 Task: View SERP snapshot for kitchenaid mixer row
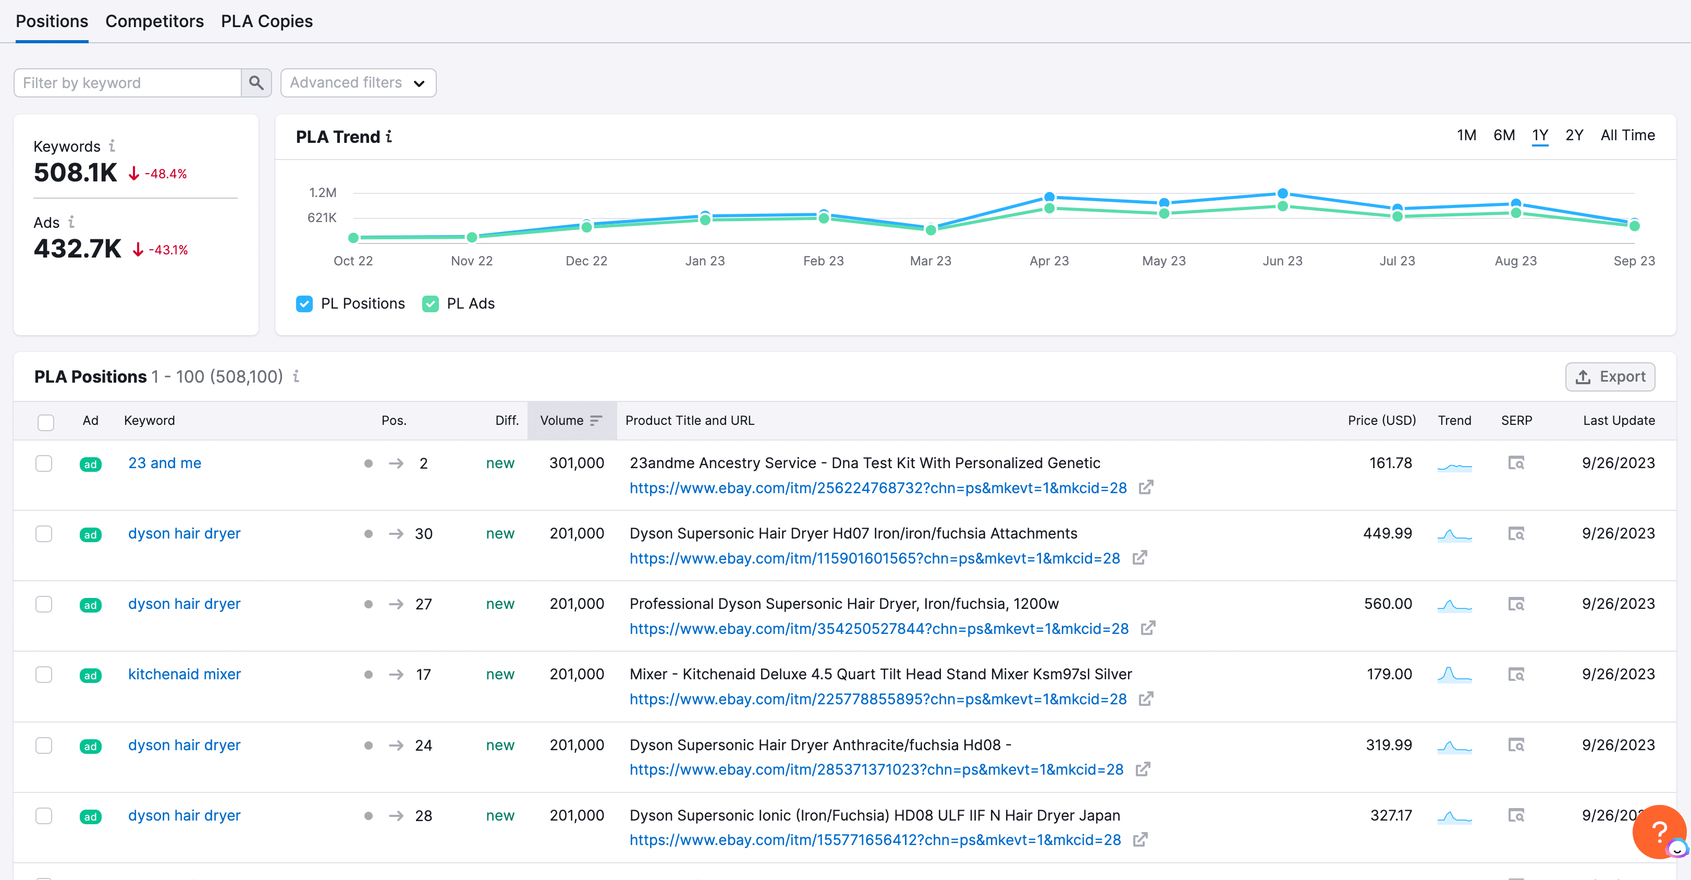[1516, 674]
